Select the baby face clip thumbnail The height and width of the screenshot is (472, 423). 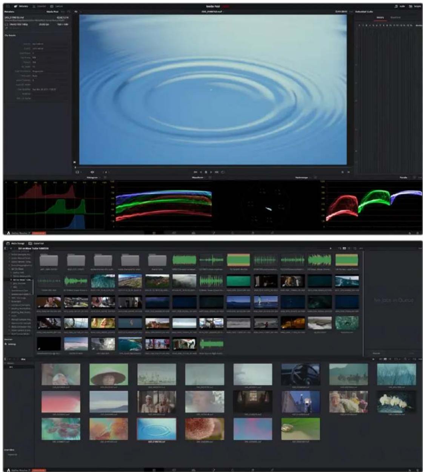[x=61, y=374]
